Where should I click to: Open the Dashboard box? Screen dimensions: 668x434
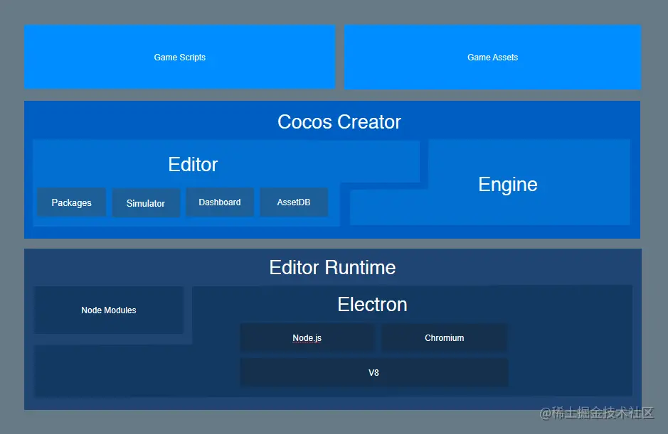[220, 202]
